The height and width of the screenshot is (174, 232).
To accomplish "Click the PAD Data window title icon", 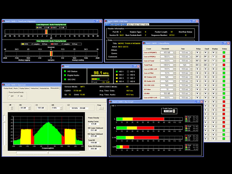I will click(x=106, y=21).
